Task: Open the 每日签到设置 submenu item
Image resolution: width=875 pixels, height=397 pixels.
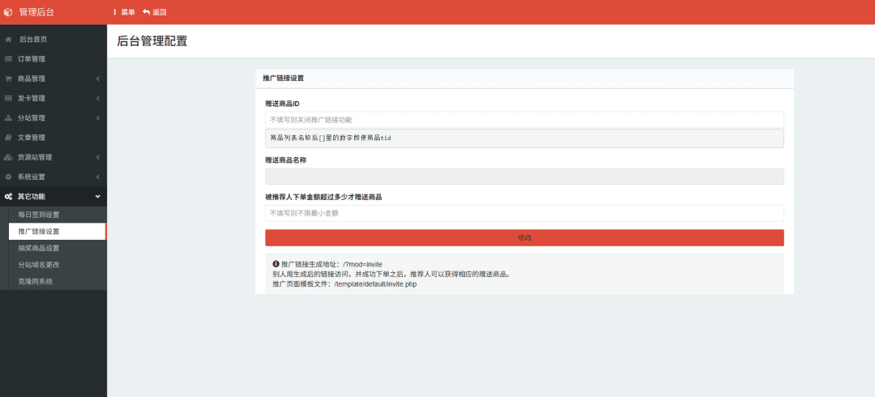Action: tap(39, 215)
